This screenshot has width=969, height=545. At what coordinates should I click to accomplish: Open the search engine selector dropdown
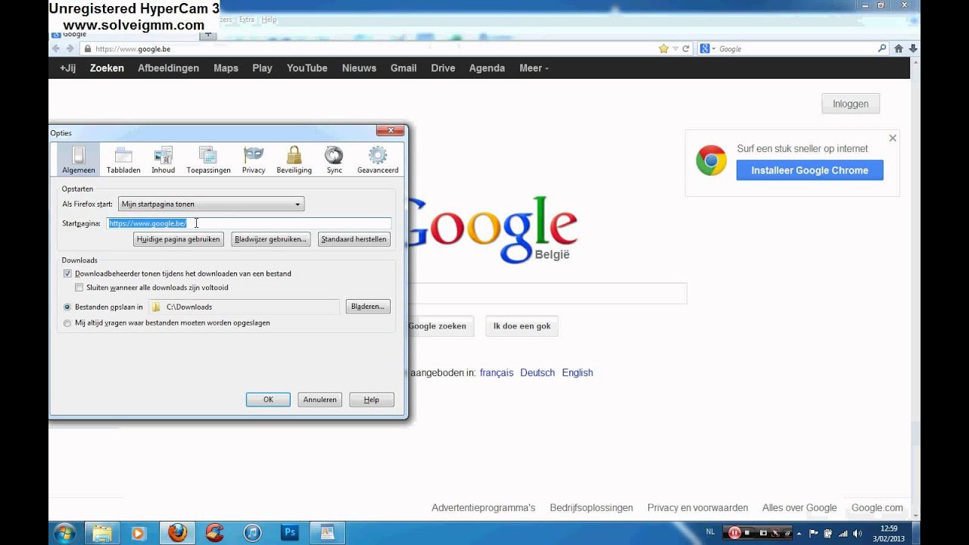tap(706, 48)
